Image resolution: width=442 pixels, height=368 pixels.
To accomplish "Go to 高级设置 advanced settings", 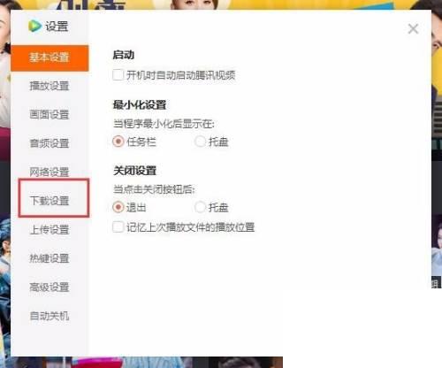I will point(50,287).
